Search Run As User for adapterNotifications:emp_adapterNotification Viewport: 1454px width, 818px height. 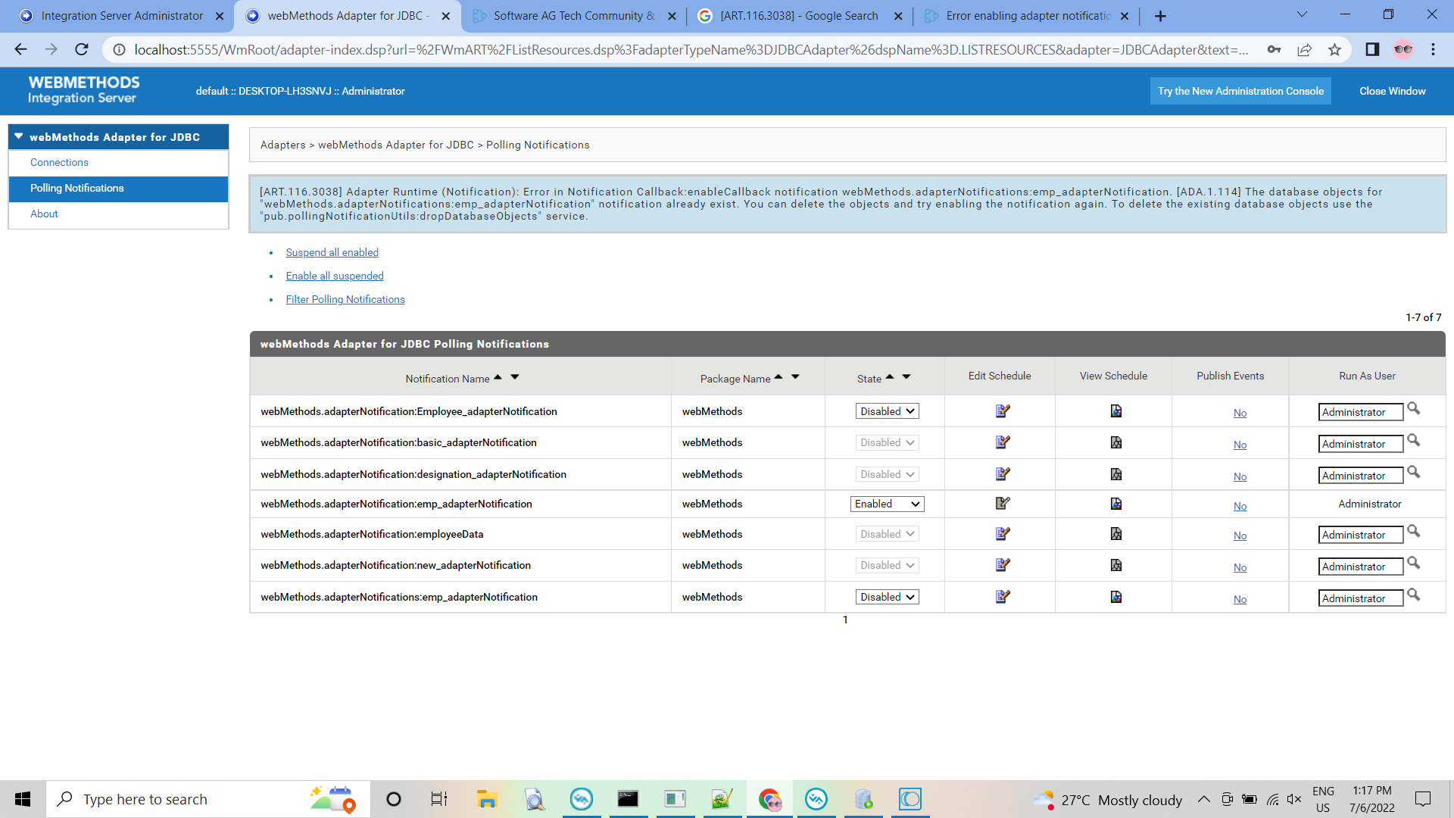[x=1413, y=595]
